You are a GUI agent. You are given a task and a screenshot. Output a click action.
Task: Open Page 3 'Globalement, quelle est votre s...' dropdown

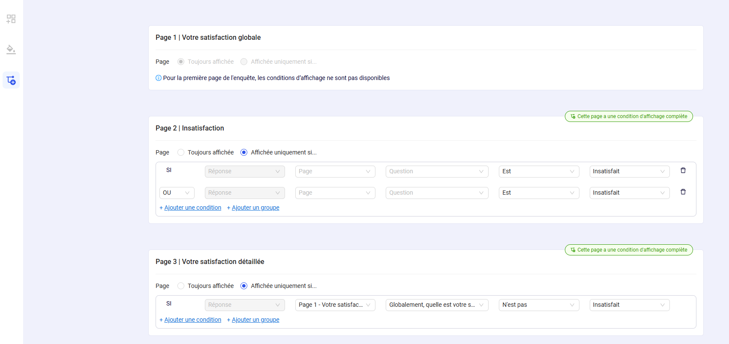pos(436,305)
